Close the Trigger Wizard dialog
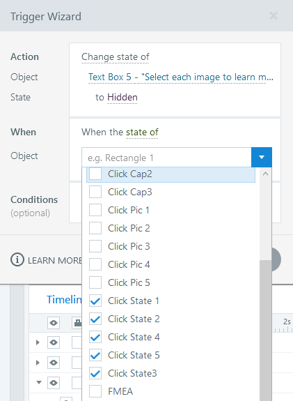This screenshot has width=293, height=401. 274,16
